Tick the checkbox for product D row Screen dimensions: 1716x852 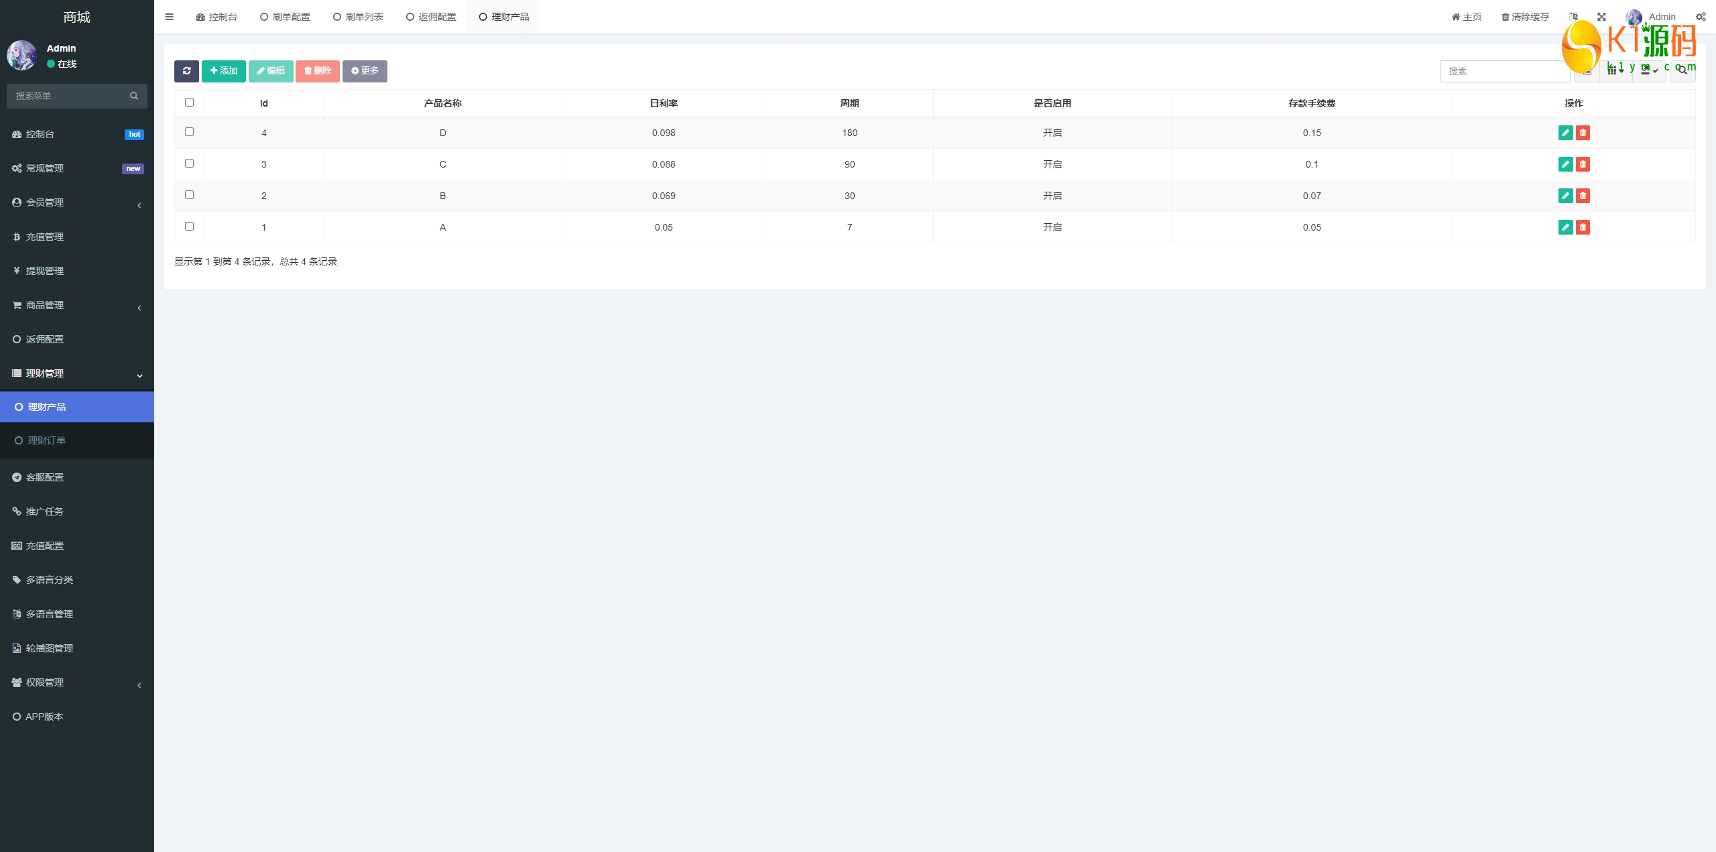pos(189,132)
